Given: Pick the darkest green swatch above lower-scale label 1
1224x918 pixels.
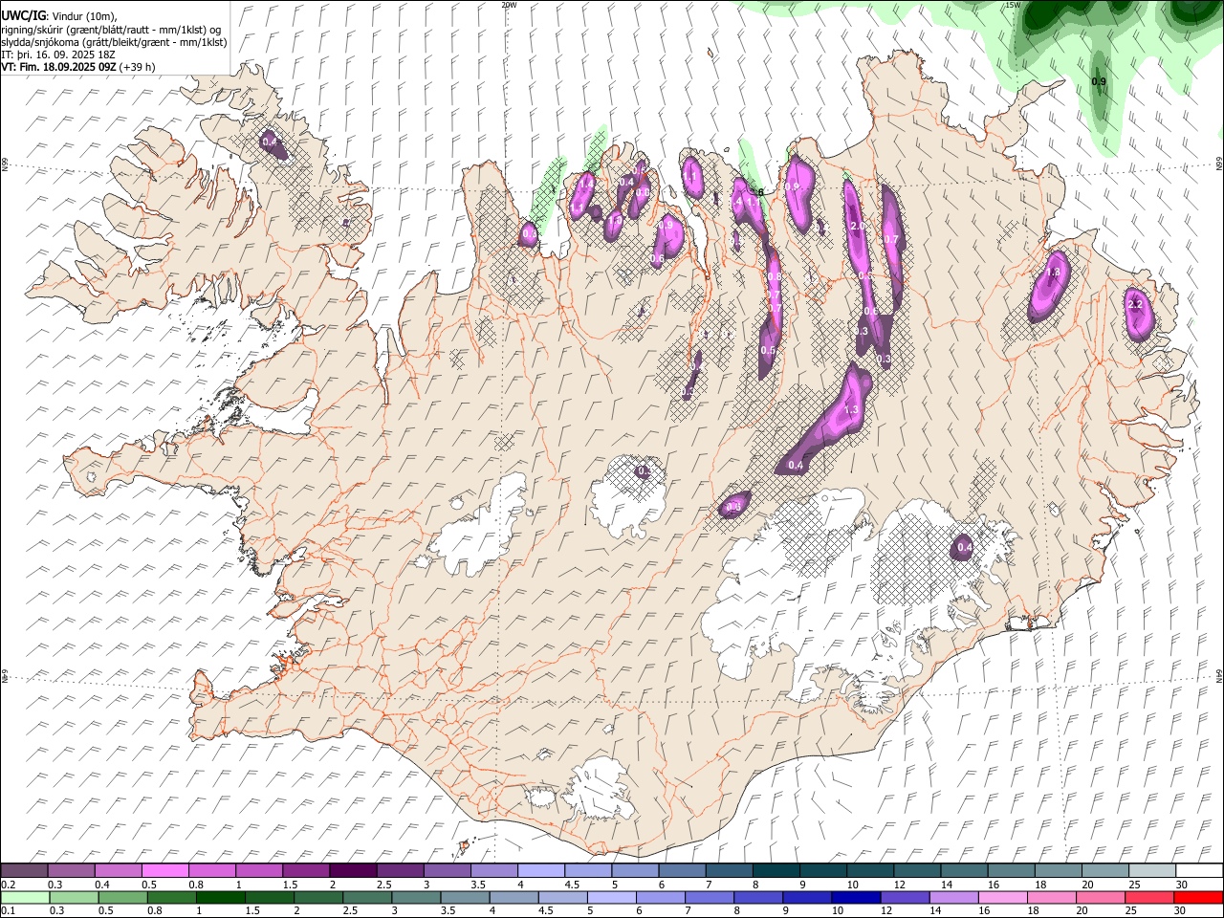Looking at the screenshot, I should tap(220, 897).
